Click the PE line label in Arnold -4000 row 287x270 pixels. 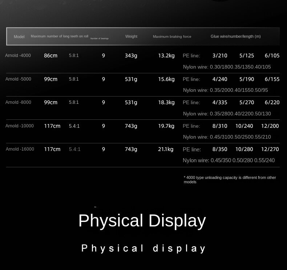(191, 56)
